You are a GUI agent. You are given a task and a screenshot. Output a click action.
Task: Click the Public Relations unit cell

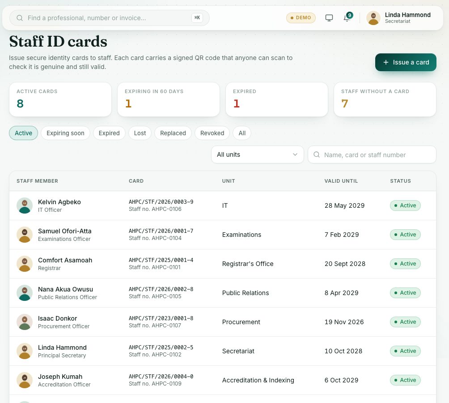point(246,293)
